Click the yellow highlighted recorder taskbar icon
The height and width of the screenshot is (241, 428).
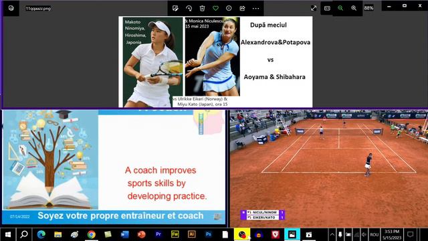pyautogui.click(x=242, y=234)
